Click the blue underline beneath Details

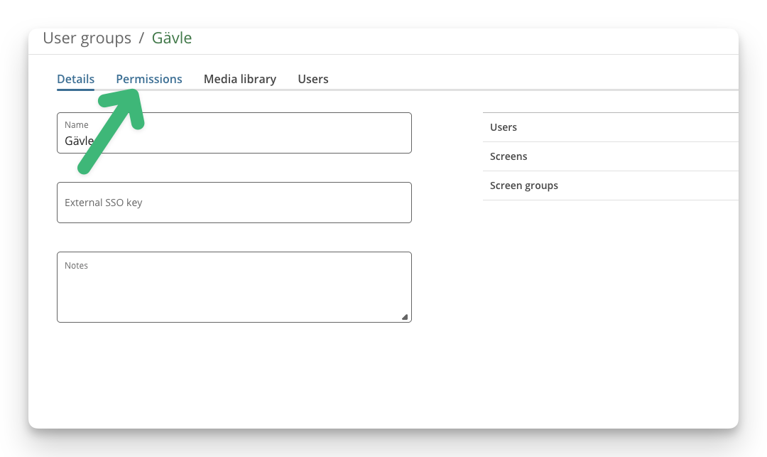75,90
